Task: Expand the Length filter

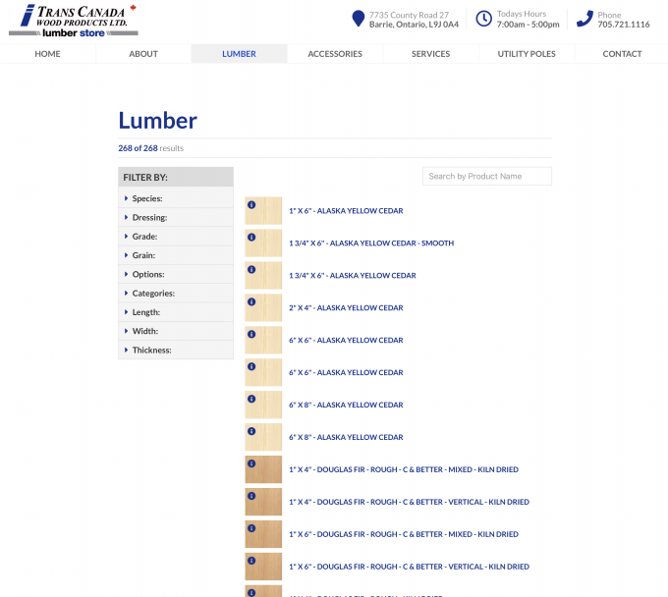Action: coord(146,312)
